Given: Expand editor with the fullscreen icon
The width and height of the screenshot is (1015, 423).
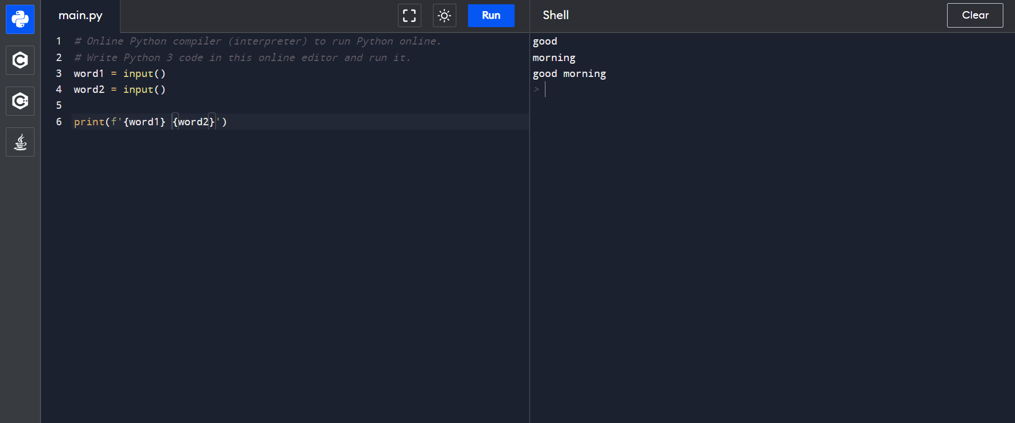Looking at the screenshot, I should point(409,15).
